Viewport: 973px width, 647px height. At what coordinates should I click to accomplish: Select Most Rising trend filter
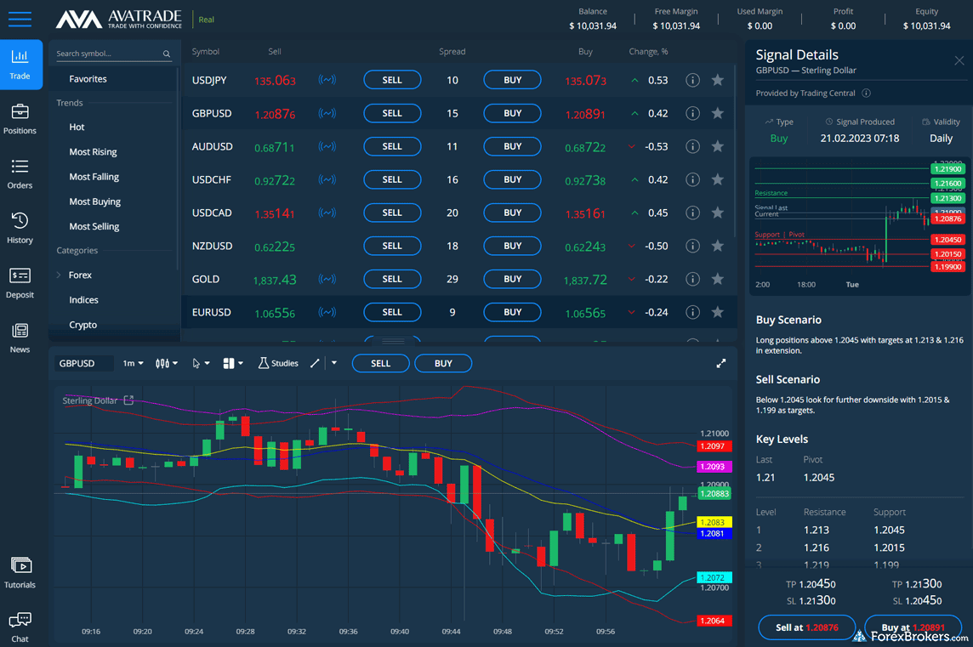(x=93, y=152)
